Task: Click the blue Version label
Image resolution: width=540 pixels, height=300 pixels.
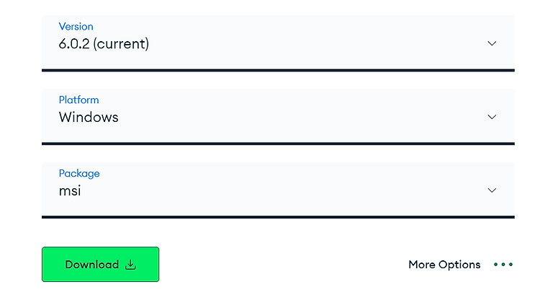Action: point(76,27)
